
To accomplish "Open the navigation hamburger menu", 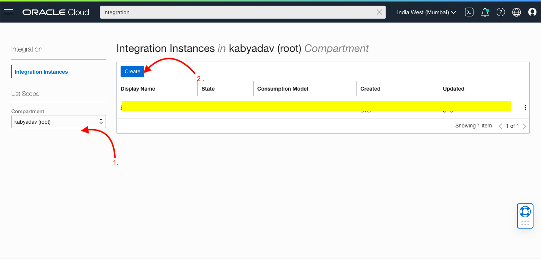I will click(8, 12).
